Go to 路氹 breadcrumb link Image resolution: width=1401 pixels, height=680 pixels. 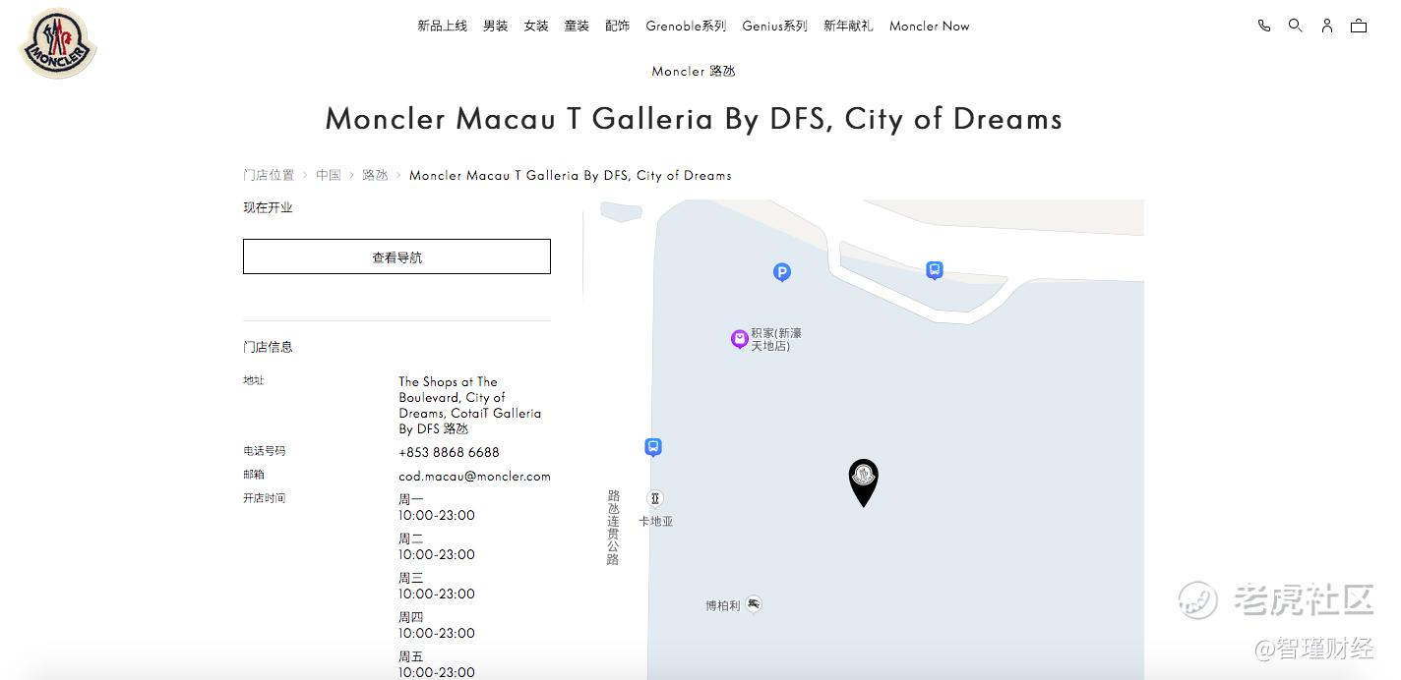(x=375, y=175)
